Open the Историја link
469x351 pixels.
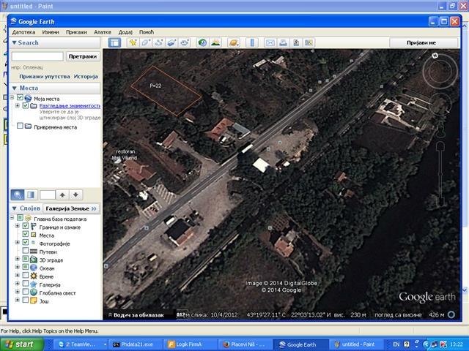[86, 77]
